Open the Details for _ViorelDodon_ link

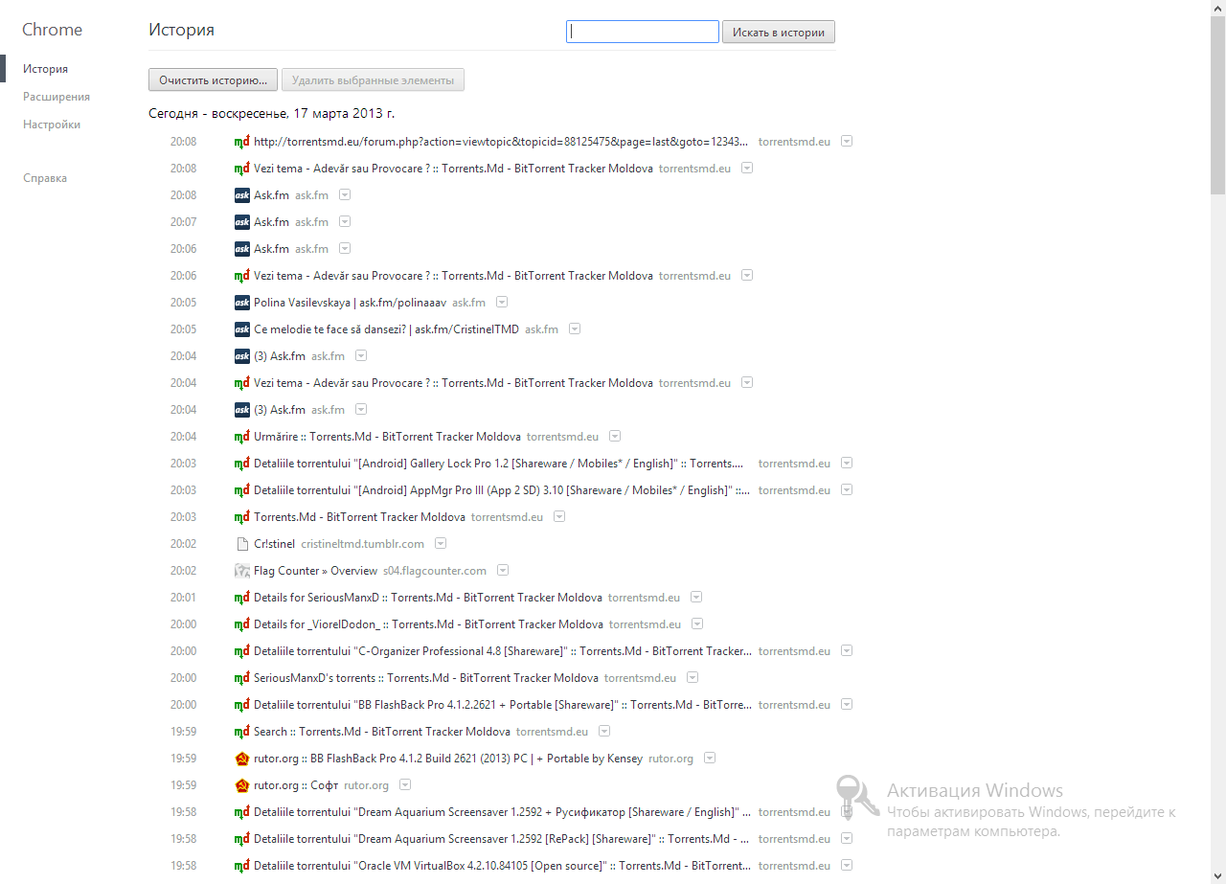(x=428, y=624)
